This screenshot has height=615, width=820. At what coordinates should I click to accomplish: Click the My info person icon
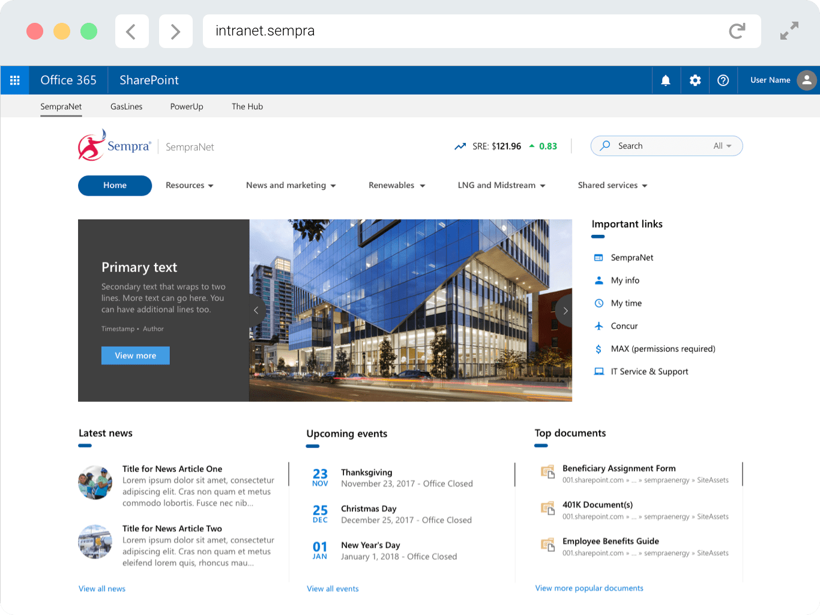click(598, 280)
